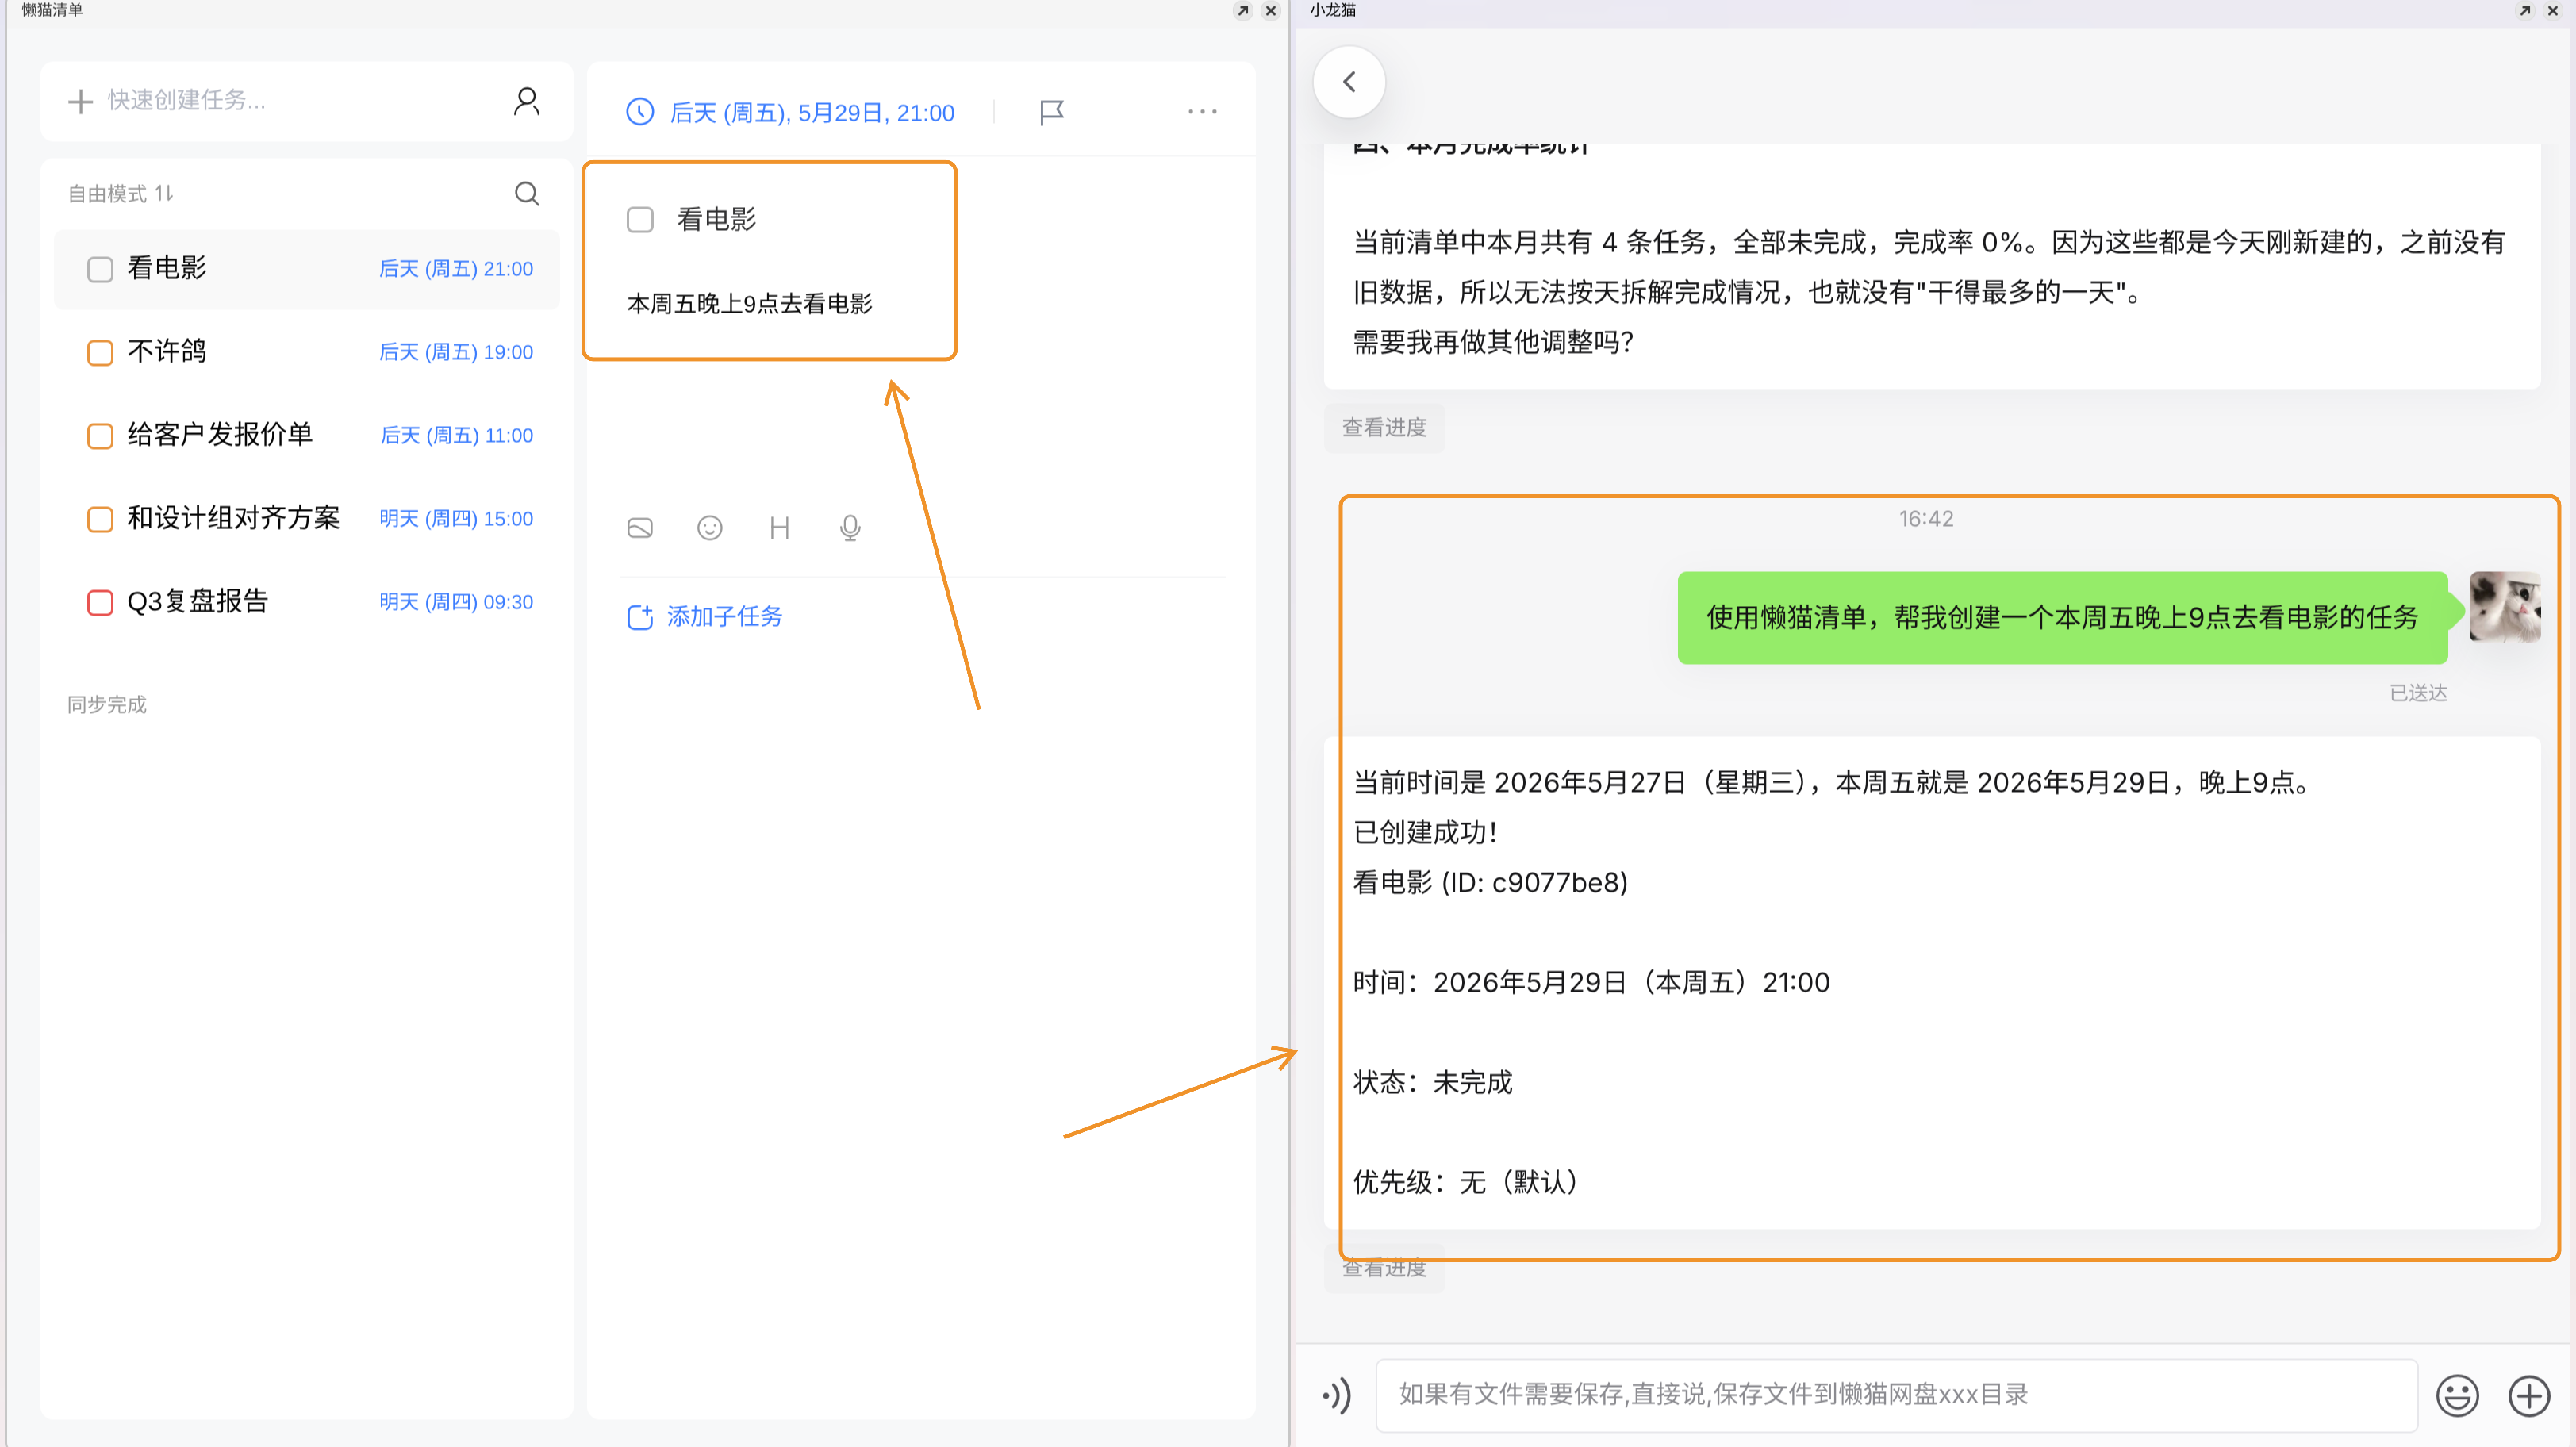Viewport: 2576px width, 1447px height.
Task: Focus the chat message input box
Action: pyautogui.click(x=1896, y=1395)
